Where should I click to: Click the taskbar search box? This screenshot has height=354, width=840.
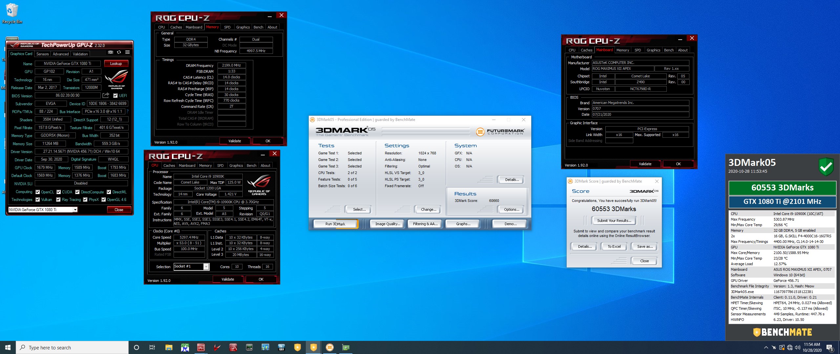click(72, 347)
